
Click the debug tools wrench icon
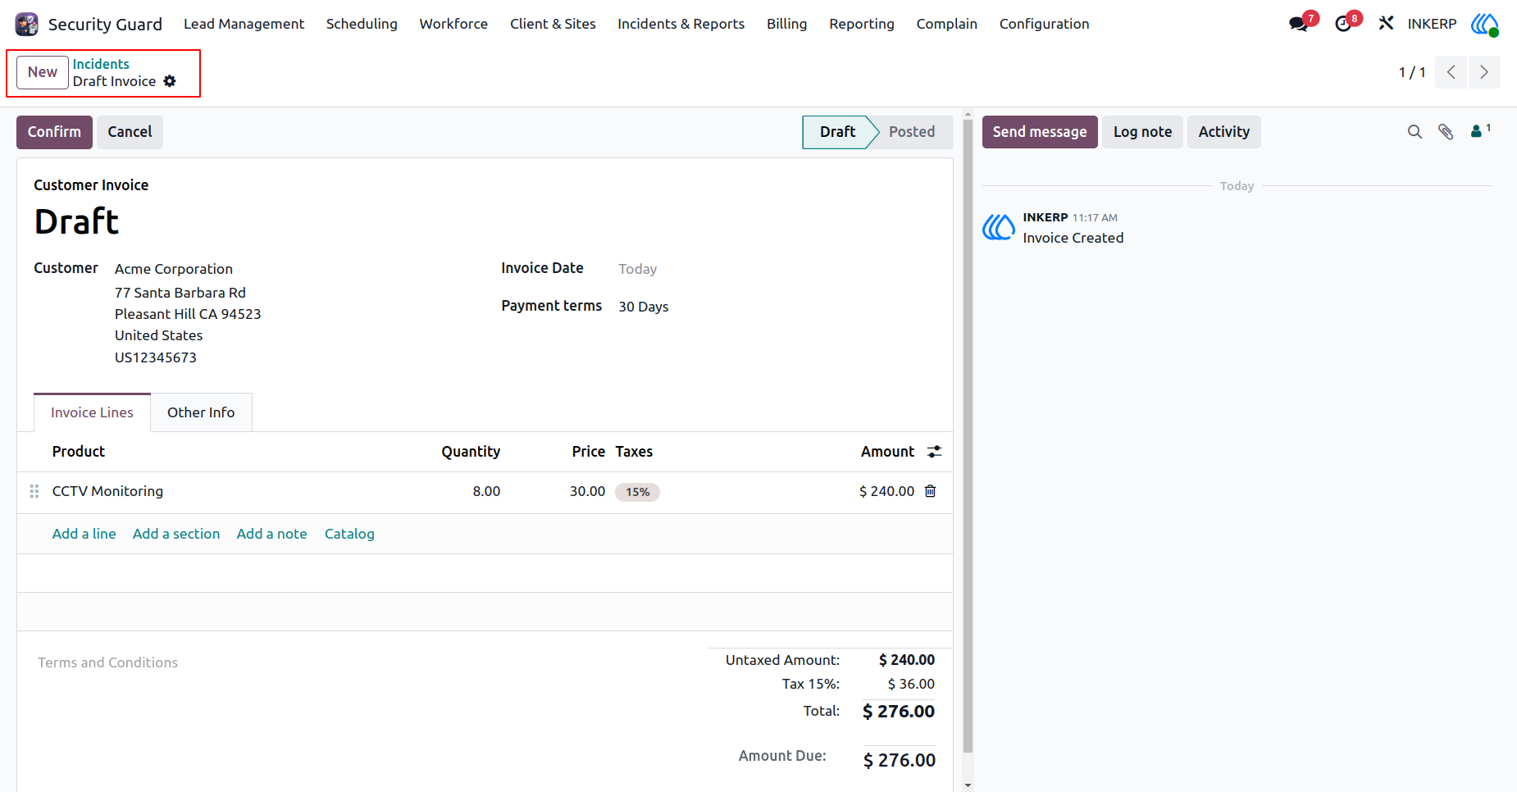[1386, 23]
